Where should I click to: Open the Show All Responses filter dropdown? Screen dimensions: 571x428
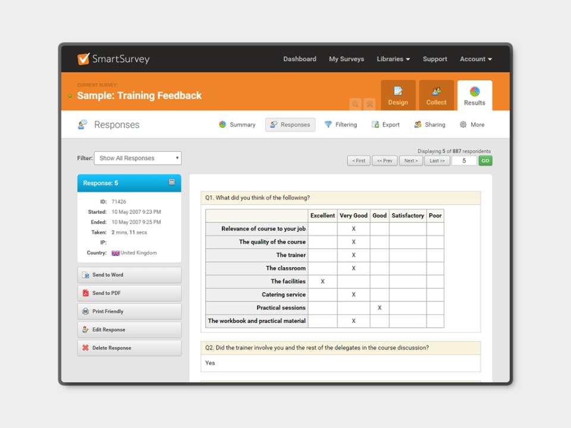pyautogui.click(x=137, y=158)
